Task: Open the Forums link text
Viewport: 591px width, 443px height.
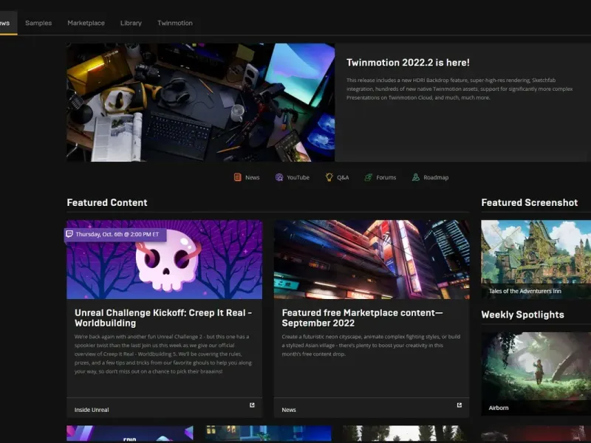Action: tap(386, 177)
